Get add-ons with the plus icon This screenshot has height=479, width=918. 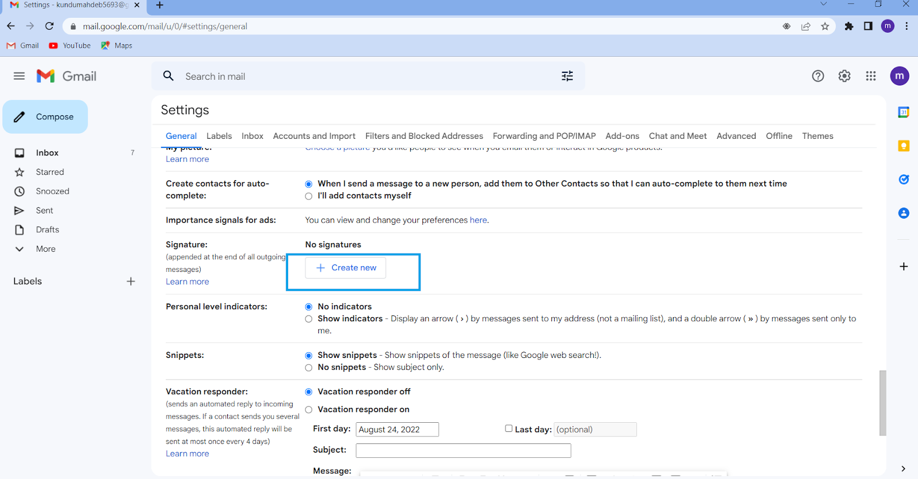(x=904, y=266)
